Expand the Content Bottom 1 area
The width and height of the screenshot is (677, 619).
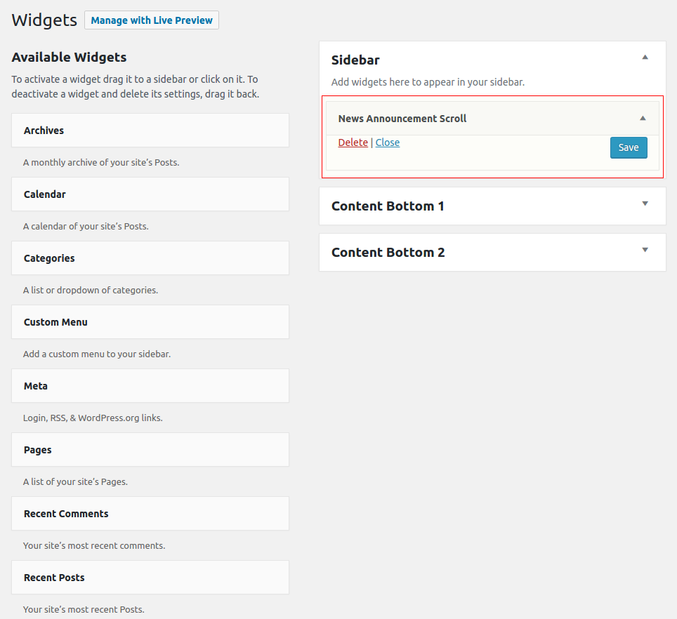[x=645, y=204]
